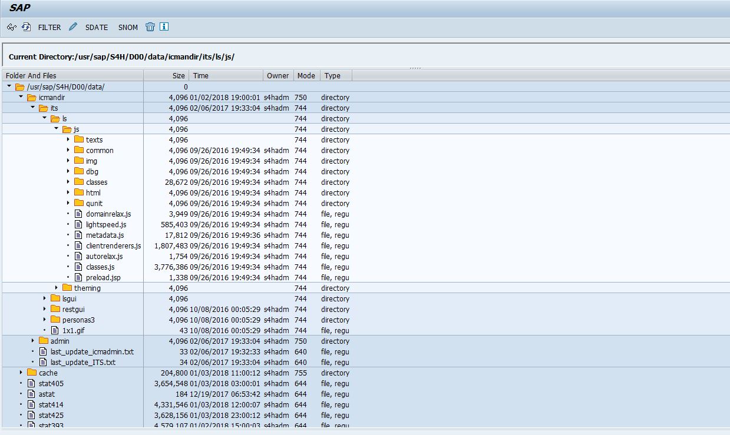Select the glasses display icon in toolbar

[11, 26]
